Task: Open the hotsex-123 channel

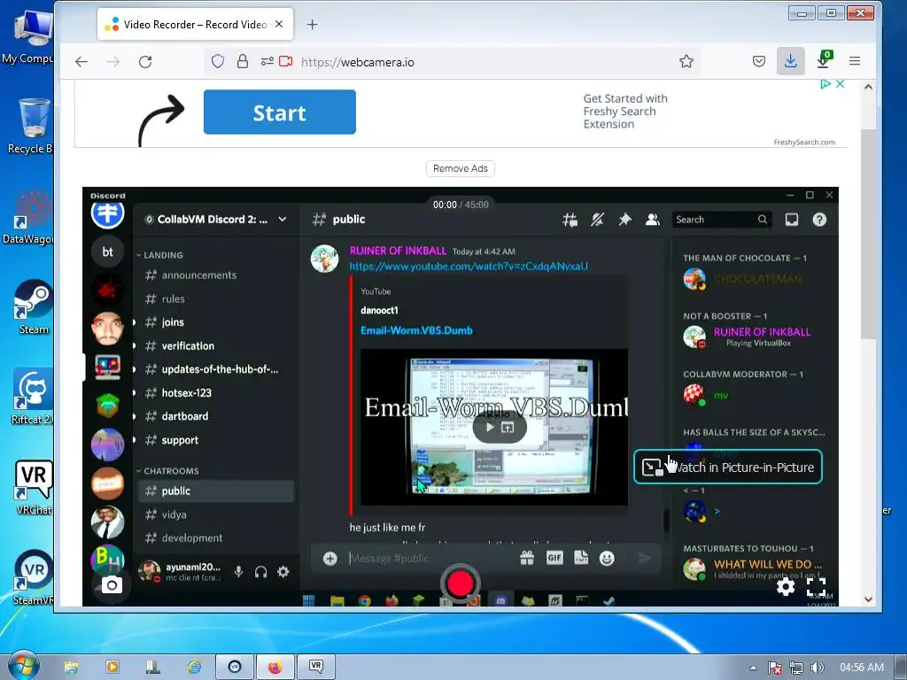Action: (x=186, y=393)
